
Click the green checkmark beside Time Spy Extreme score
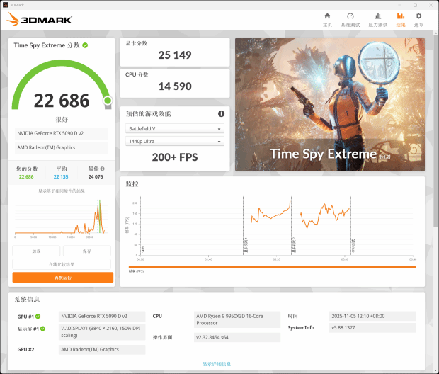pos(85,45)
